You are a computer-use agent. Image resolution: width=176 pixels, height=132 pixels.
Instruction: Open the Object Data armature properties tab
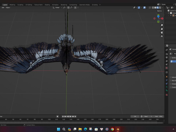(x=167, y=87)
